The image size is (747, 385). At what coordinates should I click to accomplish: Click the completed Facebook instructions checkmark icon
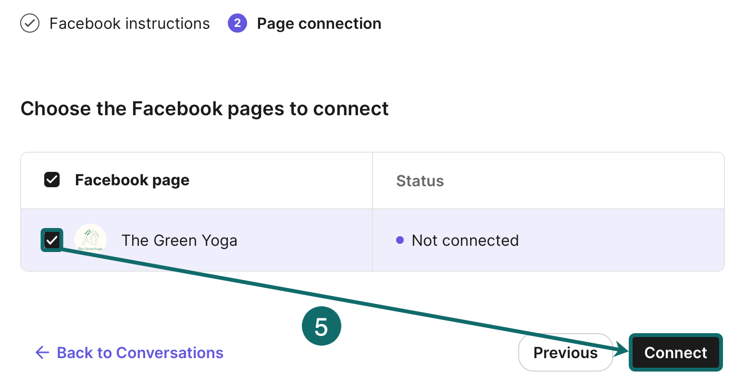coord(30,23)
